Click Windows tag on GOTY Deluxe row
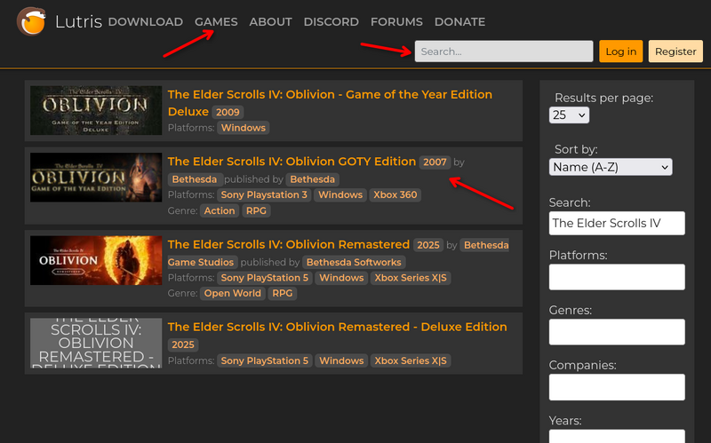Image resolution: width=711 pixels, height=443 pixels. coord(243,128)
